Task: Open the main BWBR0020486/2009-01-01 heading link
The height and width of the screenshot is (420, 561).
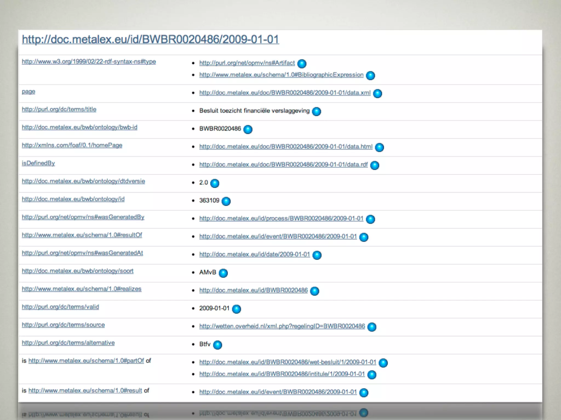Action: [150, 39]
